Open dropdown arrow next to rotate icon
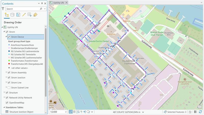Screen dimensions: 204x115 click(x=92, y=112)
